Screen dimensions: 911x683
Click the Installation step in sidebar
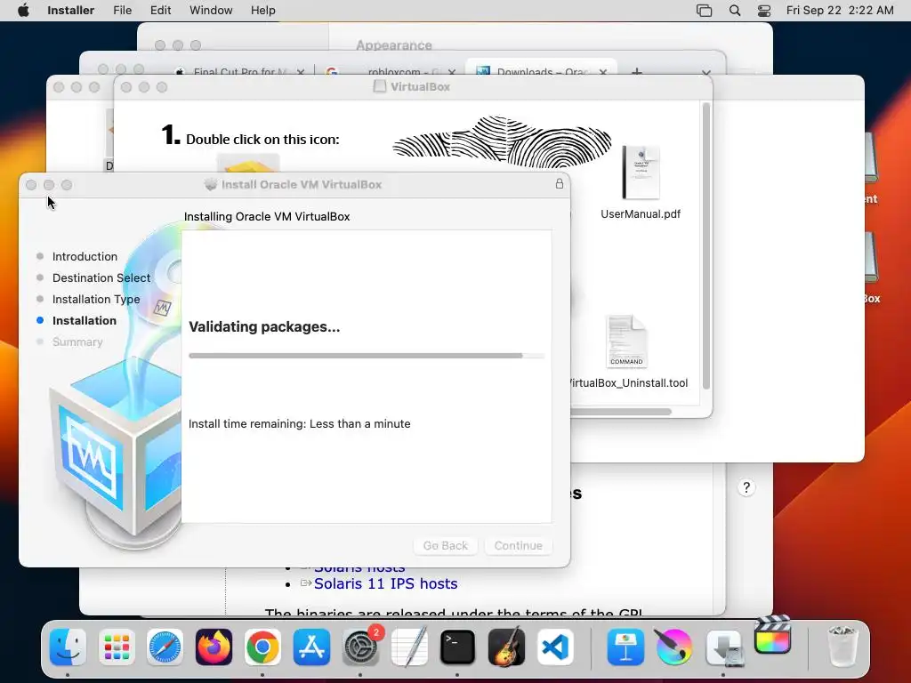pyautogui.click(x=85, y=320)
